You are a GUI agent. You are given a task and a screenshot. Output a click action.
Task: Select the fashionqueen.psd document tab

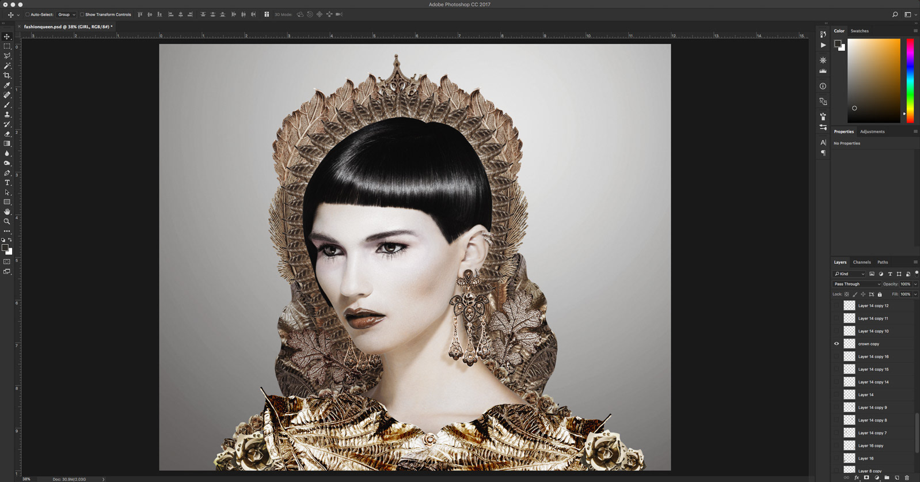pos(68,26)
